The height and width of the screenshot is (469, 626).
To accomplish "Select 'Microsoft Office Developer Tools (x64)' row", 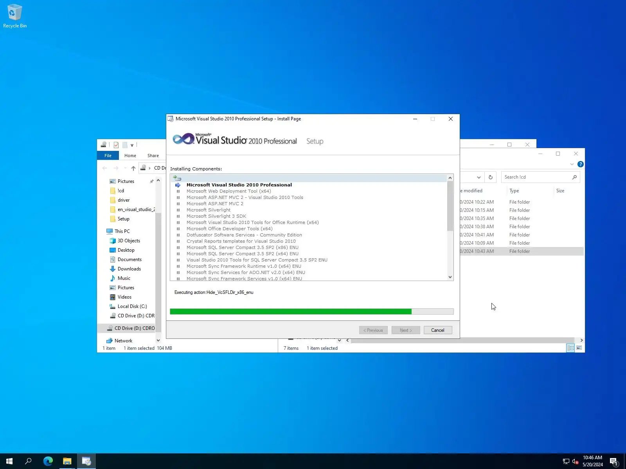I will 229,229.
